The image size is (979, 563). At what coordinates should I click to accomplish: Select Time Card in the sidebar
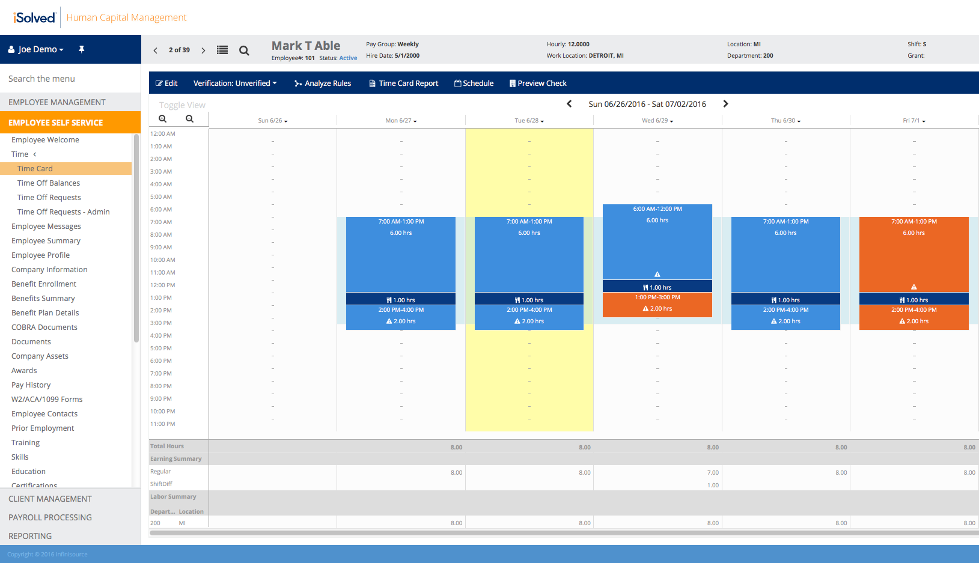pyautogui.click(x=66, y=169)
